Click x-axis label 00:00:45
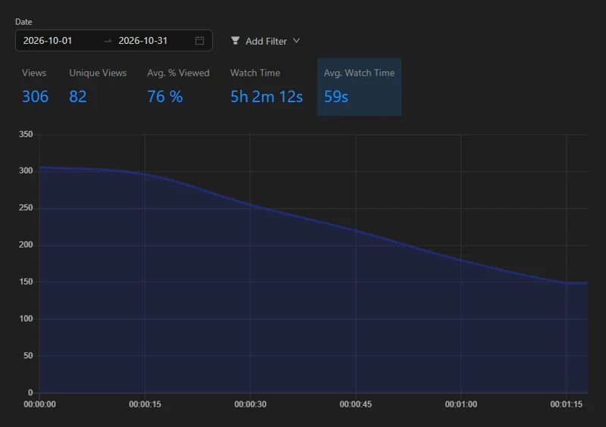Image resolution: width=606 pixels, height=427 pixels. pos(355,404)
